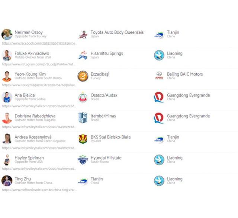This screenshot has height=218, width=238.
Task: Select the Hyundai Hillstate logo
Action: (83, 160)
